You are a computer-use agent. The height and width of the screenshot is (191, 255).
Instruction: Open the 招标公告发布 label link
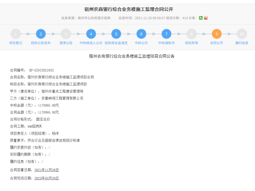pyautogui.click(x=41, y=43)
